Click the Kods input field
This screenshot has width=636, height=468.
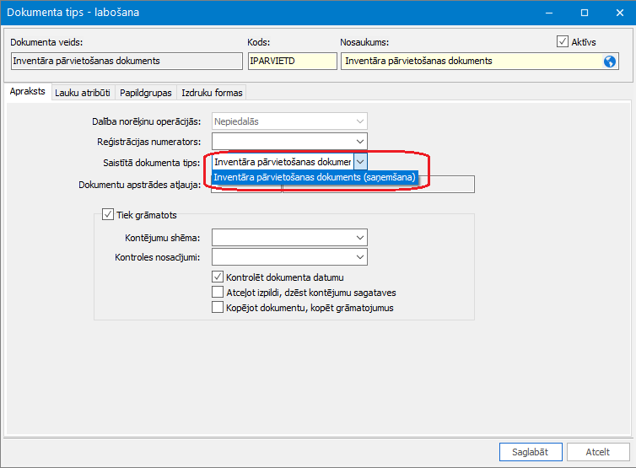coord(291,61)
